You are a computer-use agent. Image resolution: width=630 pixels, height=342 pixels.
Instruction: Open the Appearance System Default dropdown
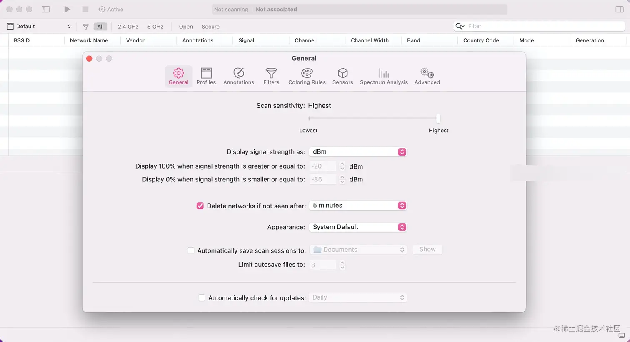coord(358,227)
